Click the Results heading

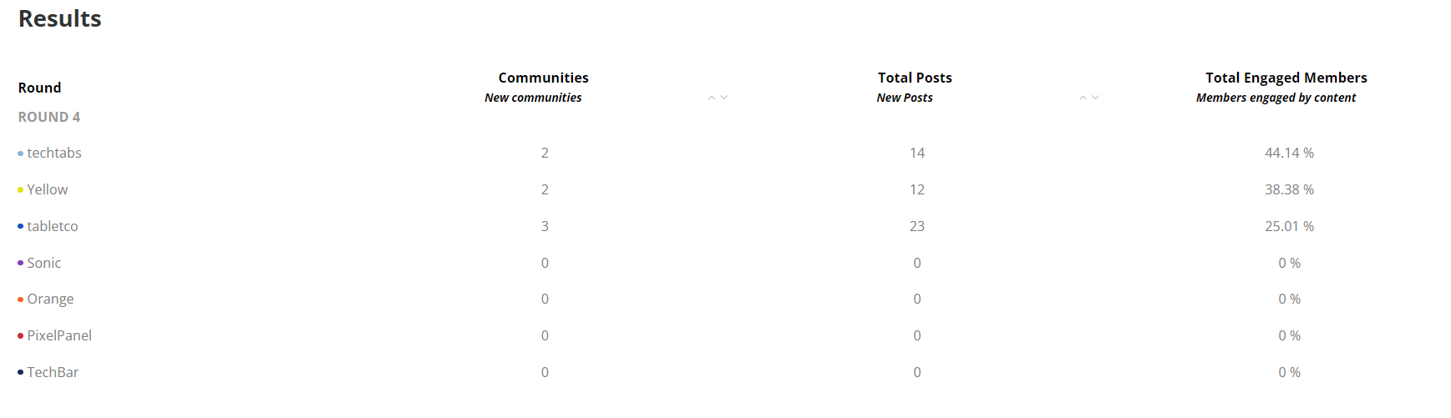(60, 18)
